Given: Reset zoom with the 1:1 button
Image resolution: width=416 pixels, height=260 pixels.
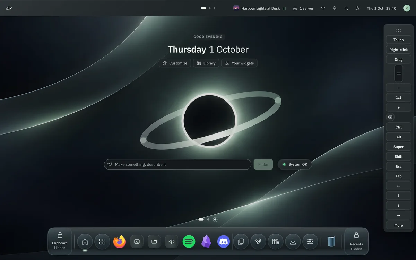Looking at the screenshot, I should [x=399, y=98].
